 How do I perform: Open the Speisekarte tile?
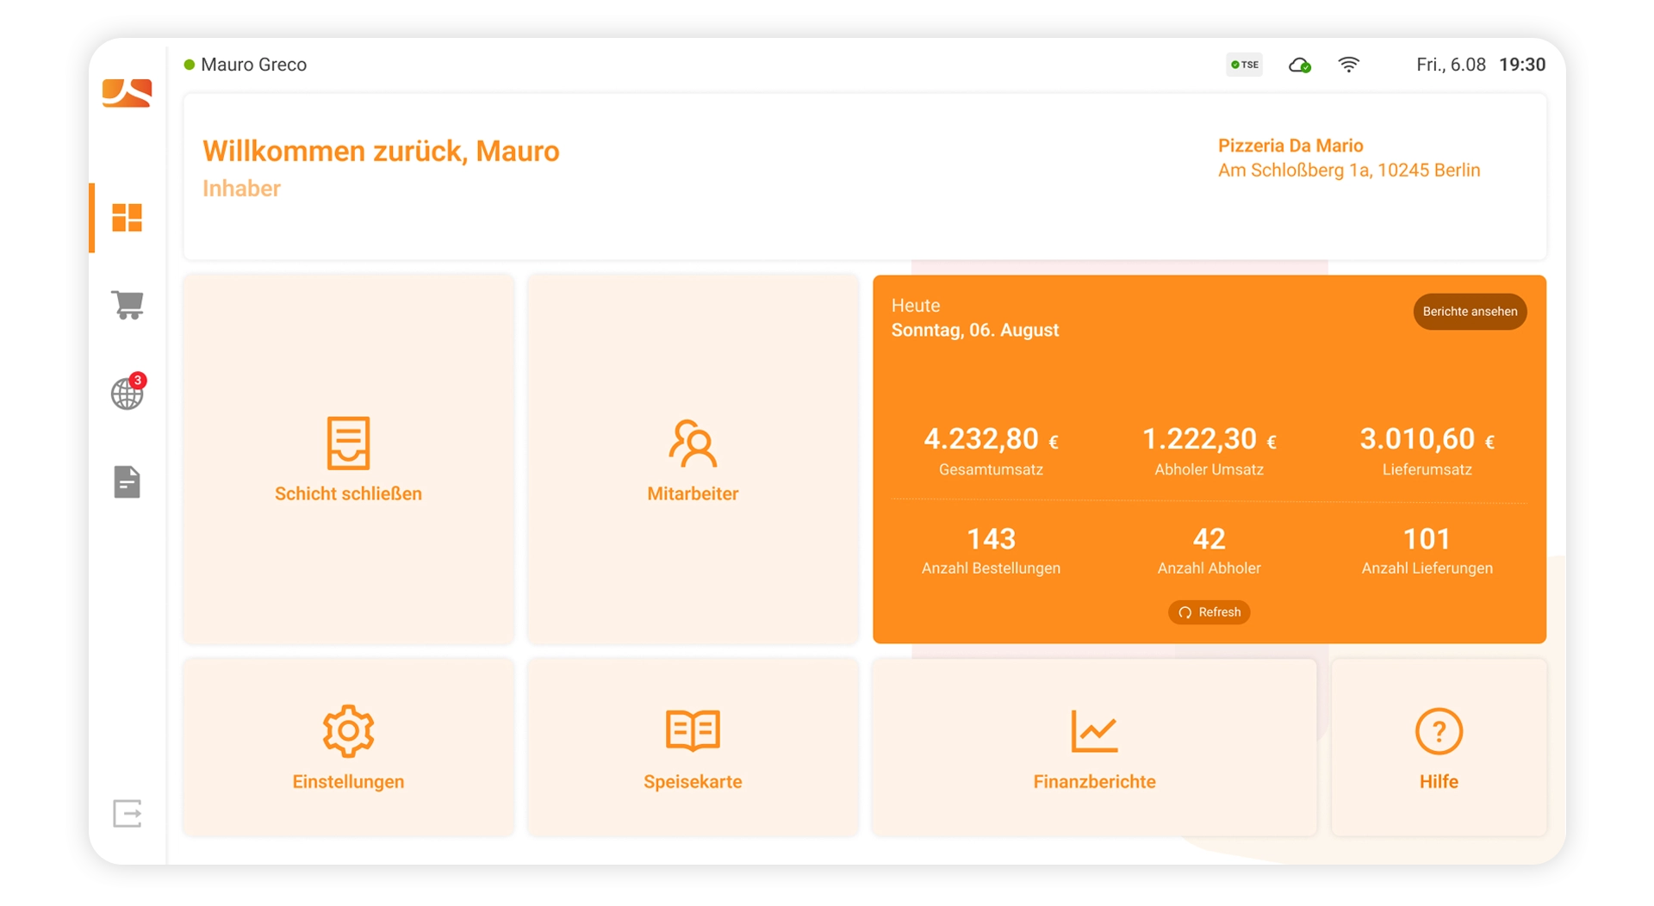[693, 747]
